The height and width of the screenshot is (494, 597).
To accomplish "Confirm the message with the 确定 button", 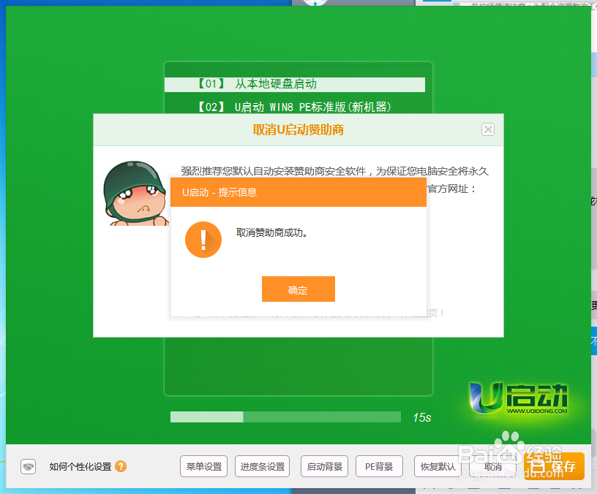I will (x=298, y=289).
